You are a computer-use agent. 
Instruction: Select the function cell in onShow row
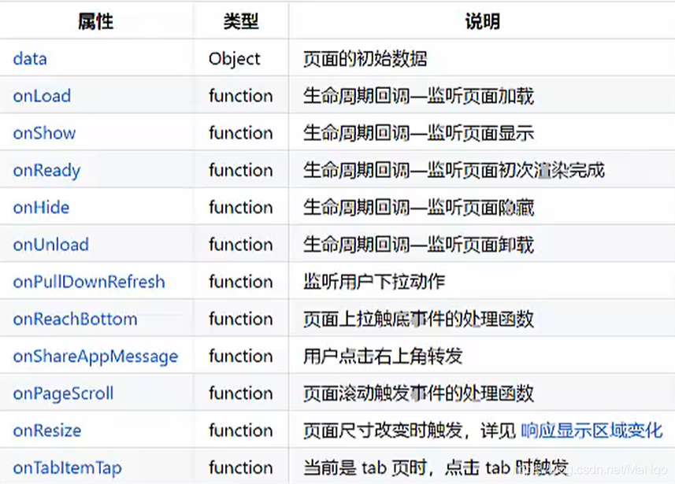[x=241, y=133]
